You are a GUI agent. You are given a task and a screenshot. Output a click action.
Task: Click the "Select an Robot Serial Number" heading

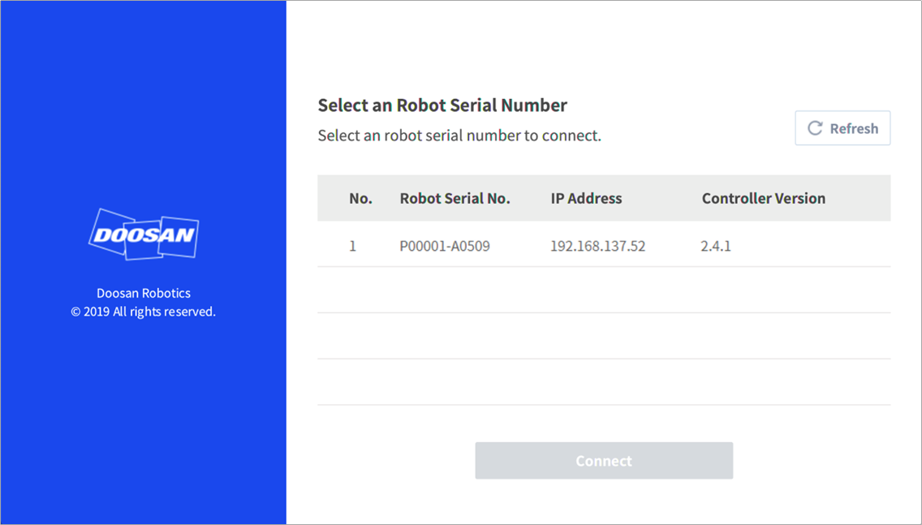coord(442,105)
